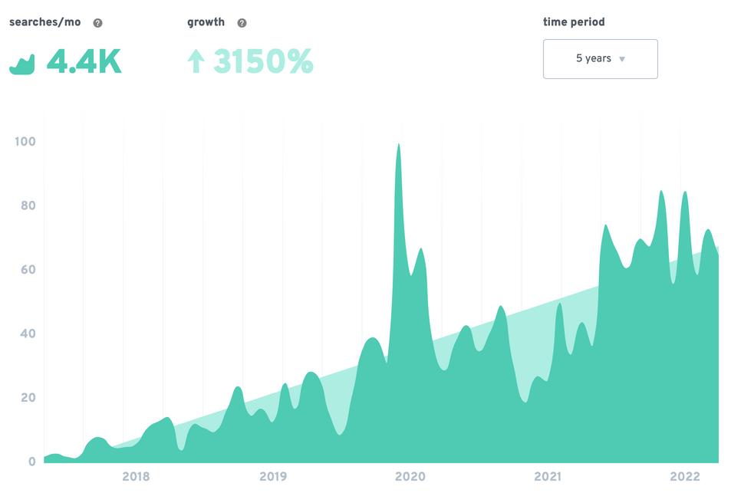The width and height of the screenshot is (731, 493).
Task: Click the searches/mo label
Action: pos(44,22)
